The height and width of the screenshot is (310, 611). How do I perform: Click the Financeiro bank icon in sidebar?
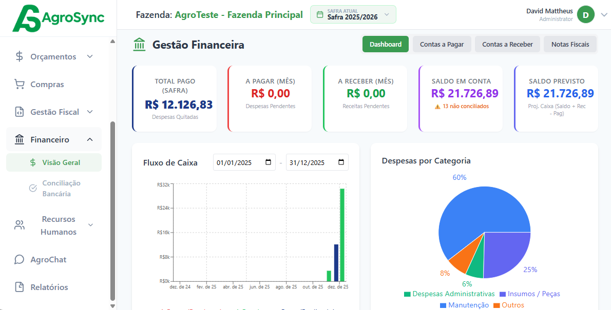(x=20, y=139)
